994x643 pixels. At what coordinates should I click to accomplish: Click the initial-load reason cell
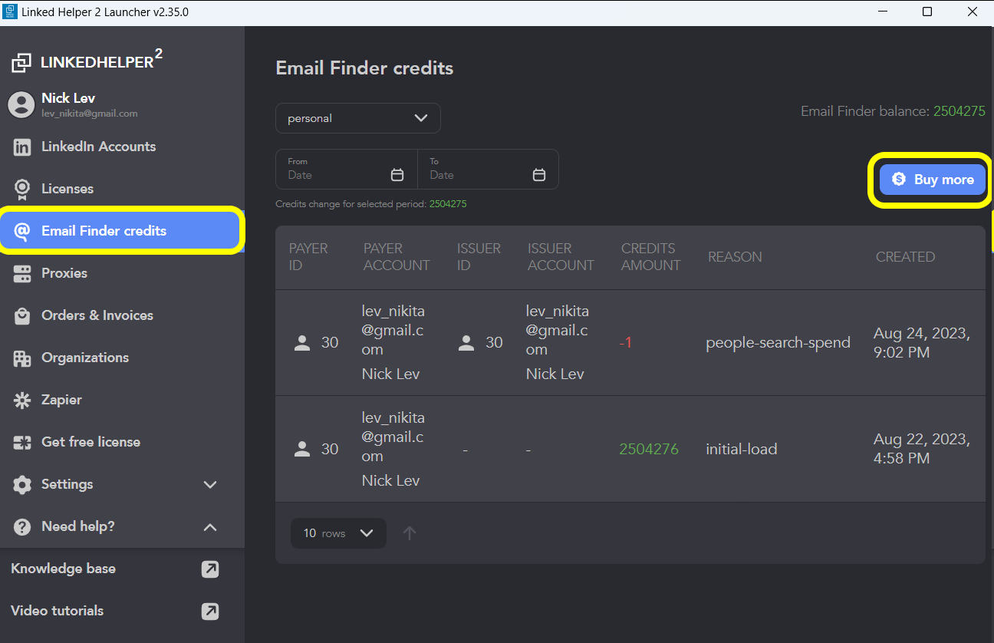click(x=741, y=449)
